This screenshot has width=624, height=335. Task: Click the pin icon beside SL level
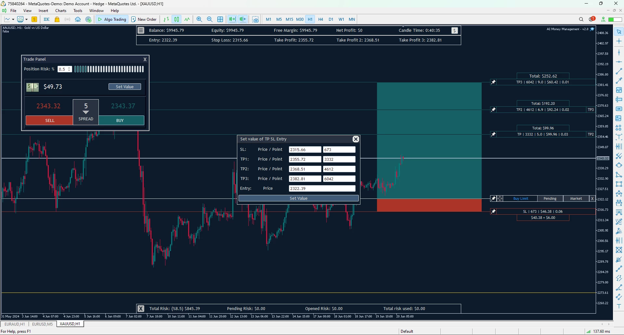coord(493,212)
